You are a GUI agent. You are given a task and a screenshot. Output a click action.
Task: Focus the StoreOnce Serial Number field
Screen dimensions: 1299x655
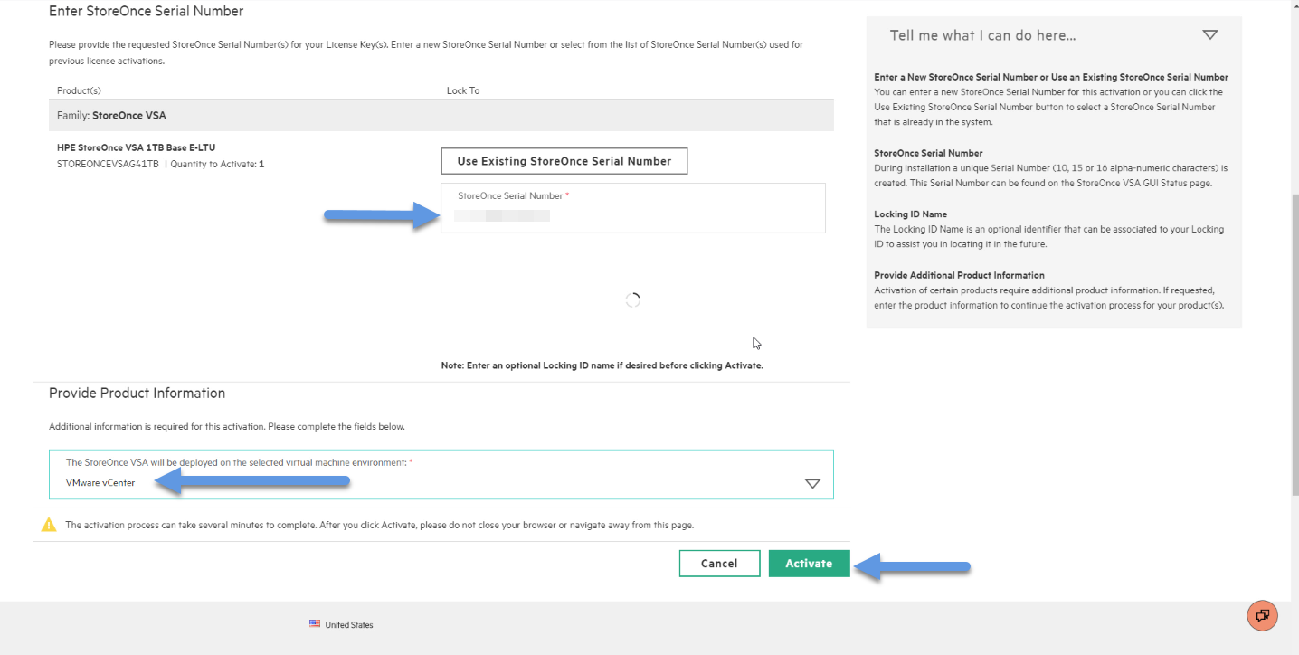tap(633, 208)
